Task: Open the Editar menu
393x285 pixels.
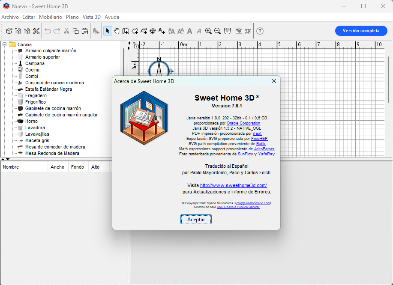Action: [x=29, y=17]
